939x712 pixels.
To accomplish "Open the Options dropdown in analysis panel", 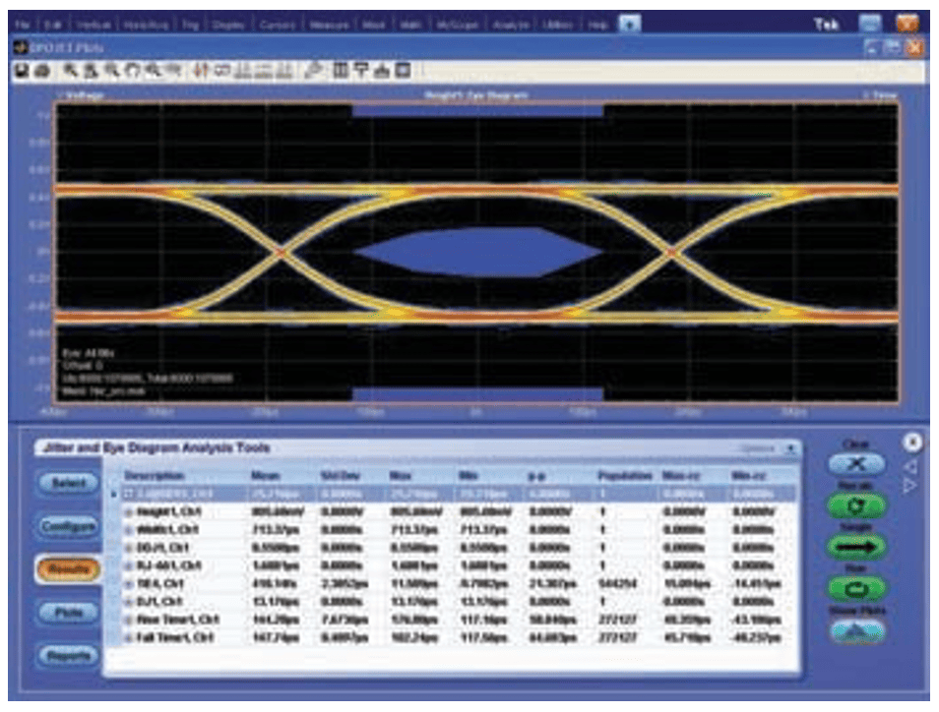I will 788,449.
